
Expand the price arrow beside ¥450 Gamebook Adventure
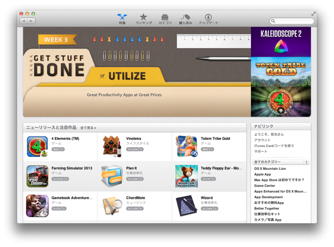[x=64, y=209]
